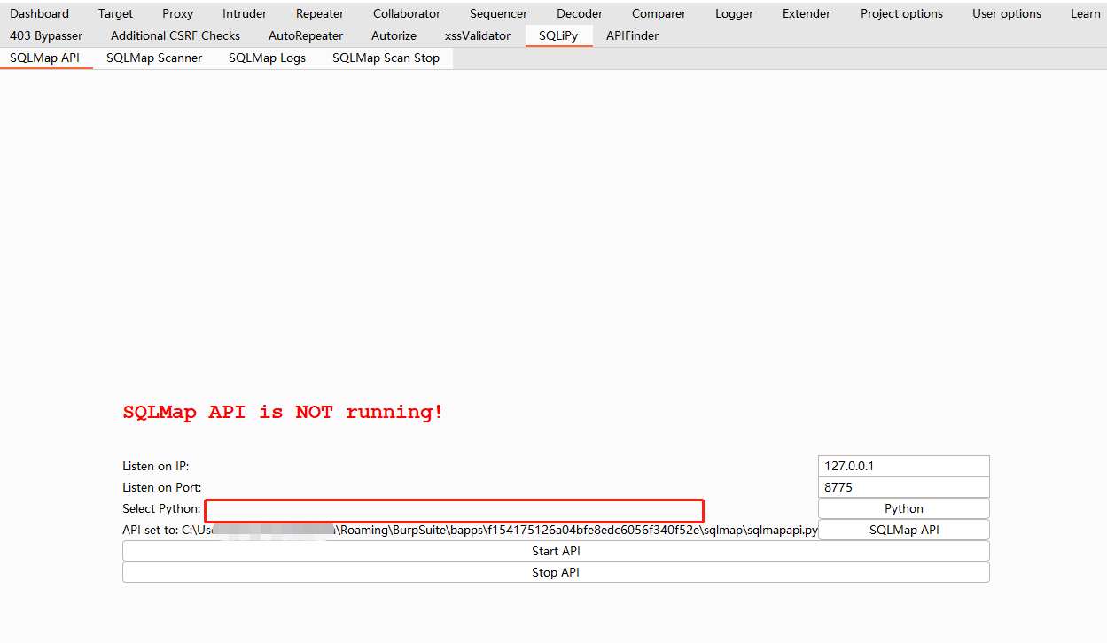
Task: Open the Dashboard tab
Action: (39, 13)
